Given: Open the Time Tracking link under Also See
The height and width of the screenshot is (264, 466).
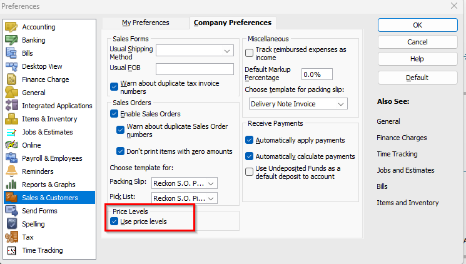Looking at the screenshot, I should pos(397,154).
